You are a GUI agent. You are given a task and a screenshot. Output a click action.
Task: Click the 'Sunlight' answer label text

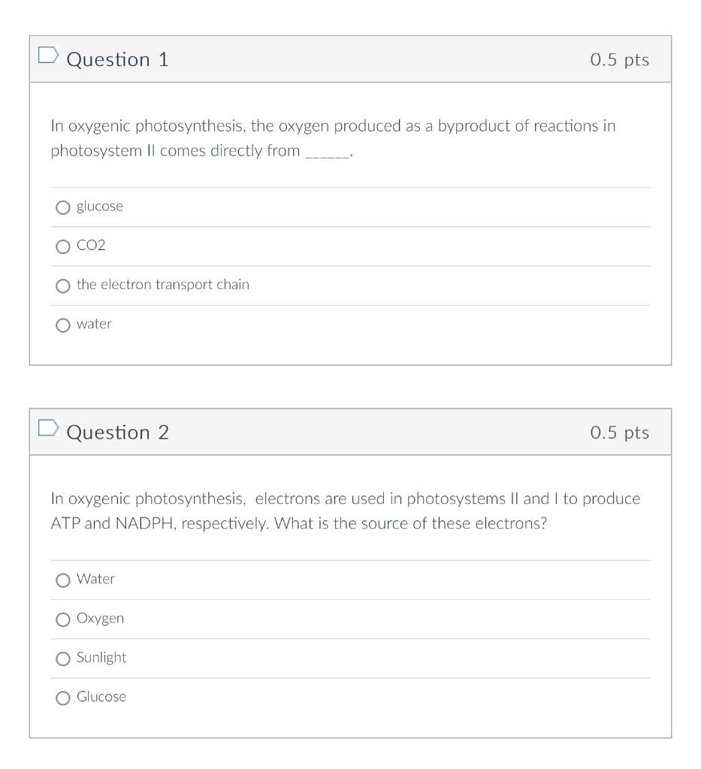pos(101,658)
